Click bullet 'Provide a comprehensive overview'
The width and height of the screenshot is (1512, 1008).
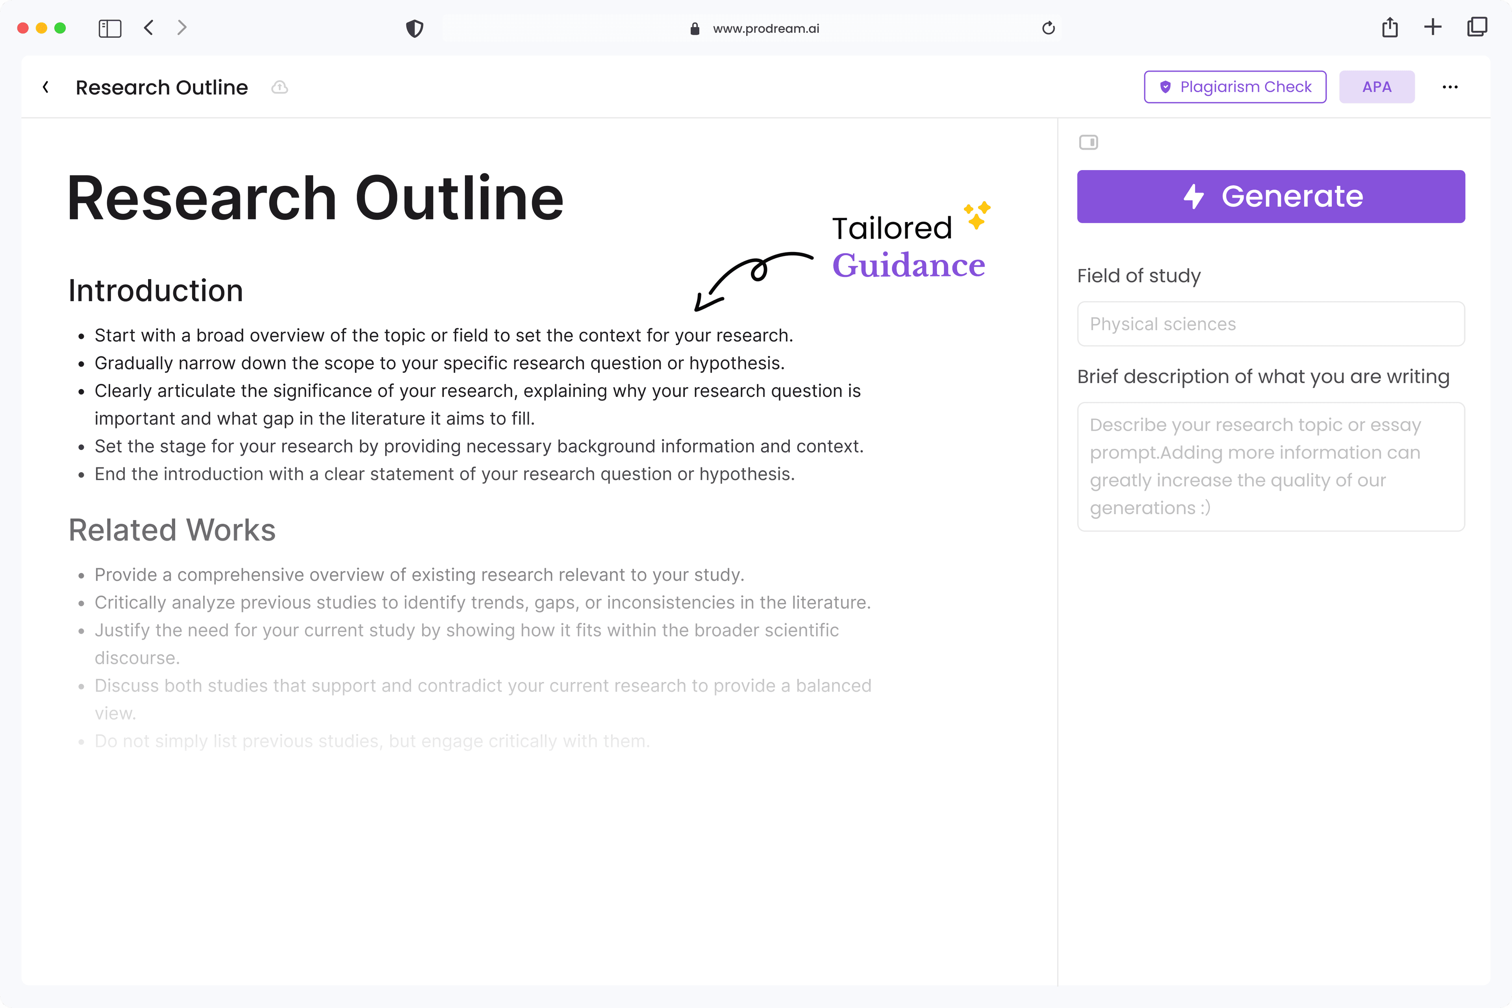coord(419,575)
